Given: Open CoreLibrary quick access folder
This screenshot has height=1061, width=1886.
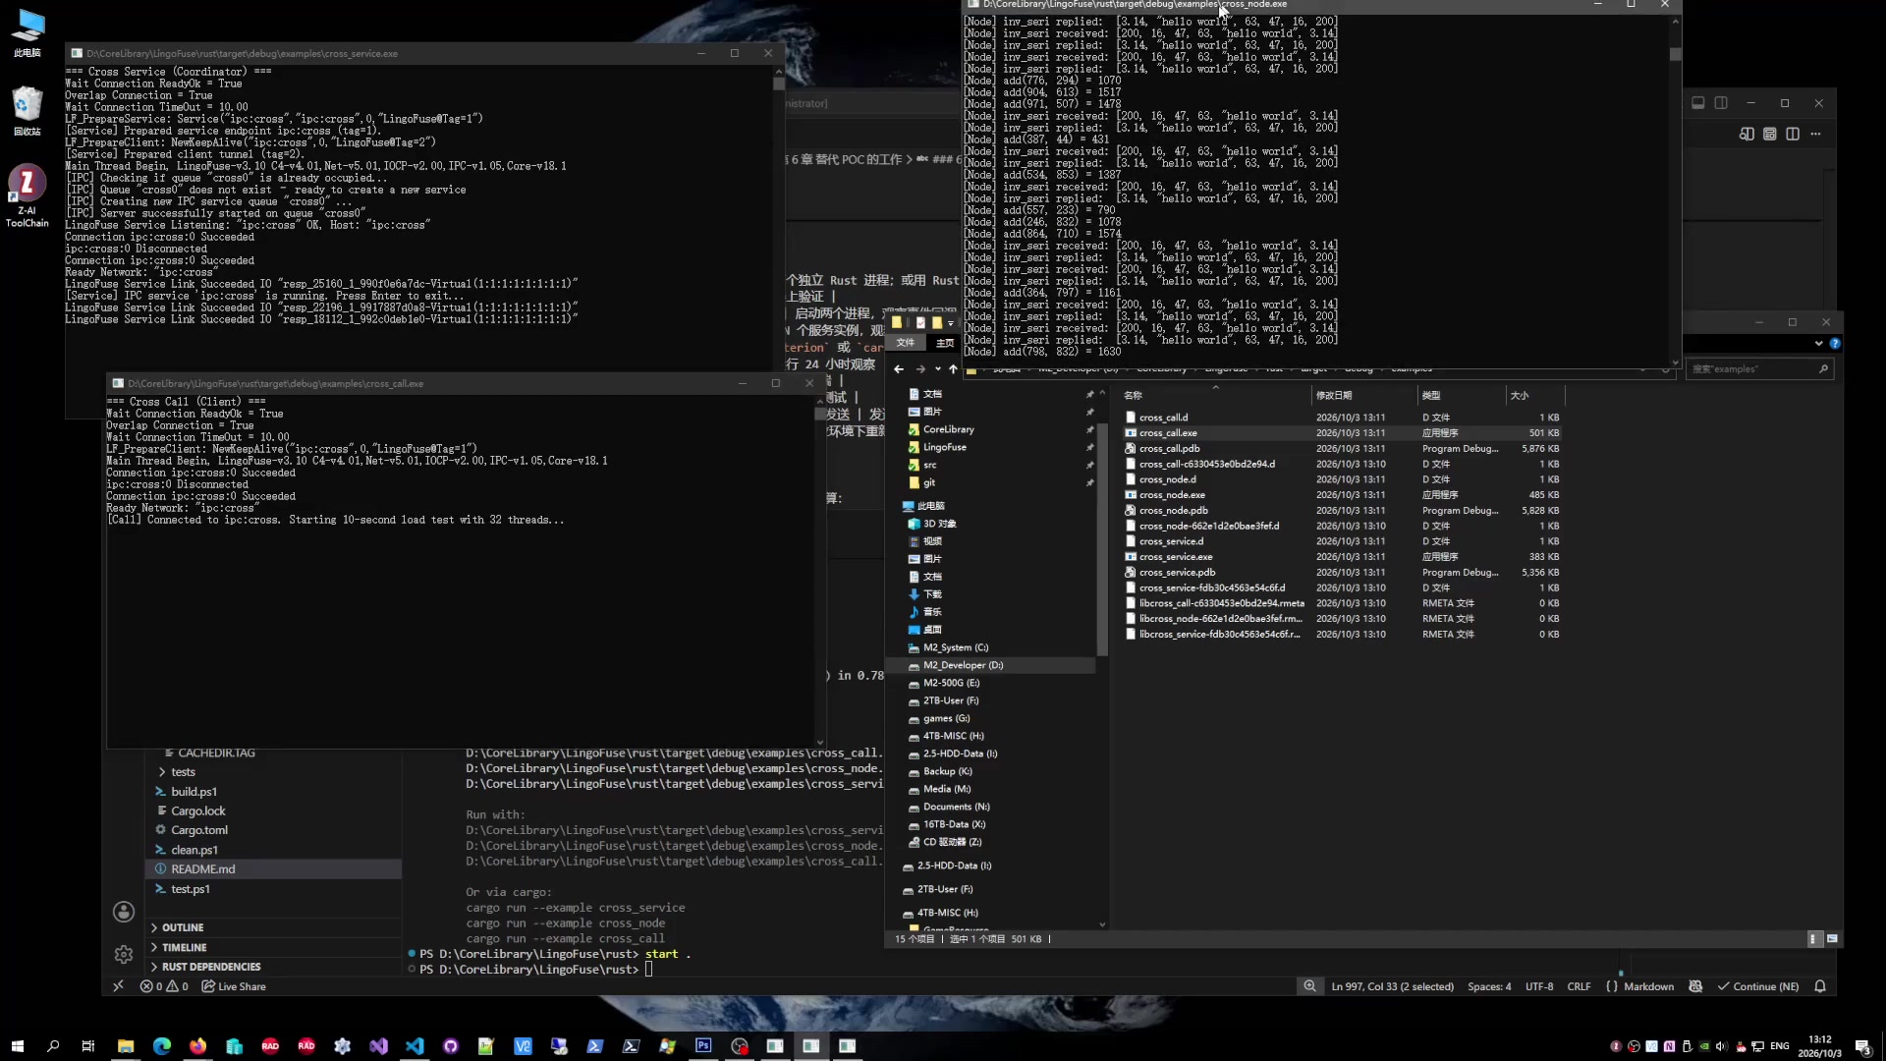Looking at the screenshot, I should pos(948,429).
